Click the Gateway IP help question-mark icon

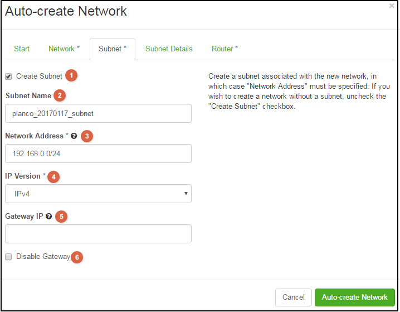click(49, 217)
